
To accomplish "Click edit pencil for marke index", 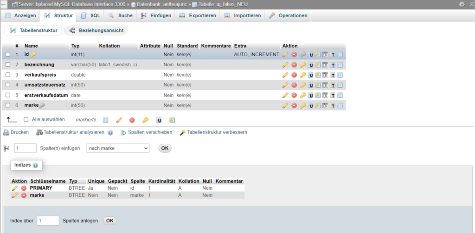I will click(15, 195).
